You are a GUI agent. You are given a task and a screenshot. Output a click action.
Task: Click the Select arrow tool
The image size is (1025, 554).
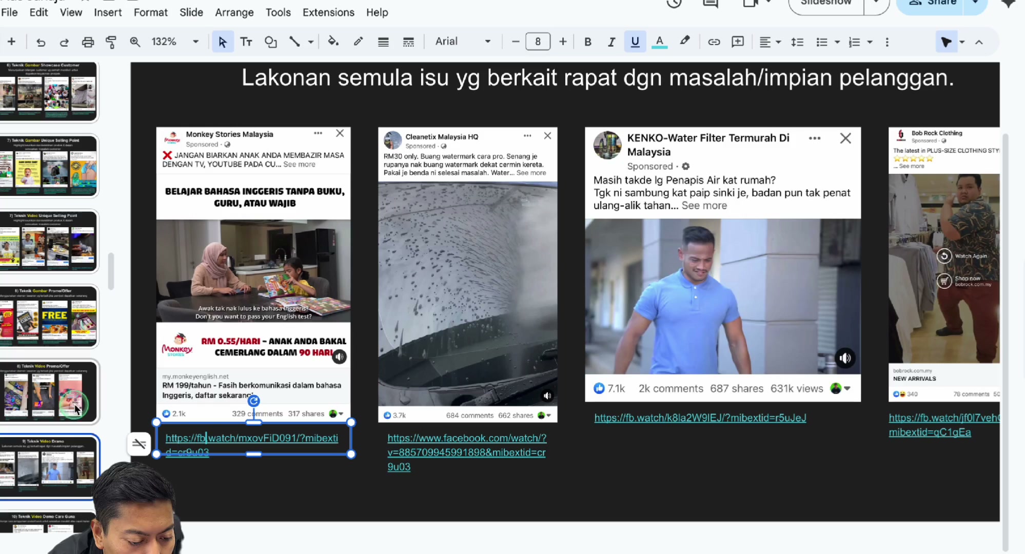(x=222, y=42)
